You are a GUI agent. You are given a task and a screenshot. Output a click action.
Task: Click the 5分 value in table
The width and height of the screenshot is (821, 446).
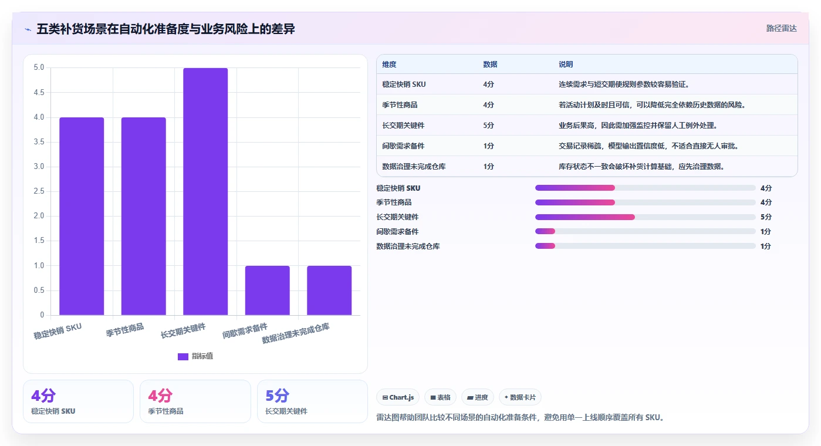tap(488, 126)
